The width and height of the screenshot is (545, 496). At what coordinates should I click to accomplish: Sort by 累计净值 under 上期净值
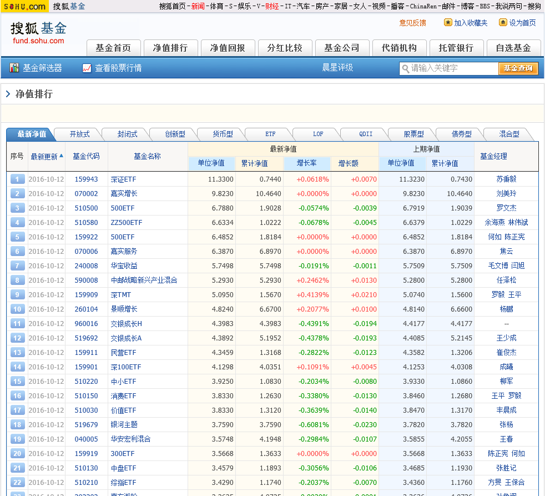click(445, 163)
